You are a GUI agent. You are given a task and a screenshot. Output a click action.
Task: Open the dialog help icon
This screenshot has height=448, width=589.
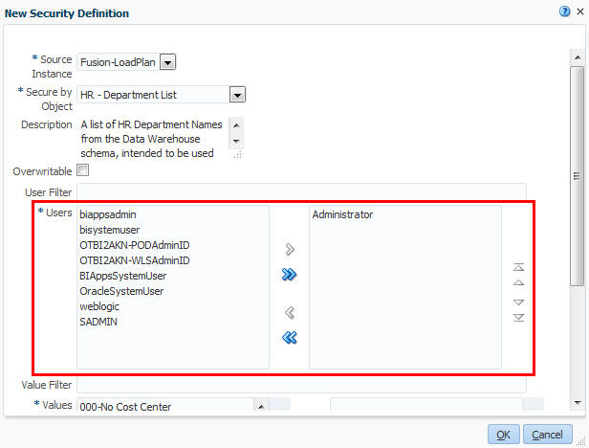click(x=564, y=11)
